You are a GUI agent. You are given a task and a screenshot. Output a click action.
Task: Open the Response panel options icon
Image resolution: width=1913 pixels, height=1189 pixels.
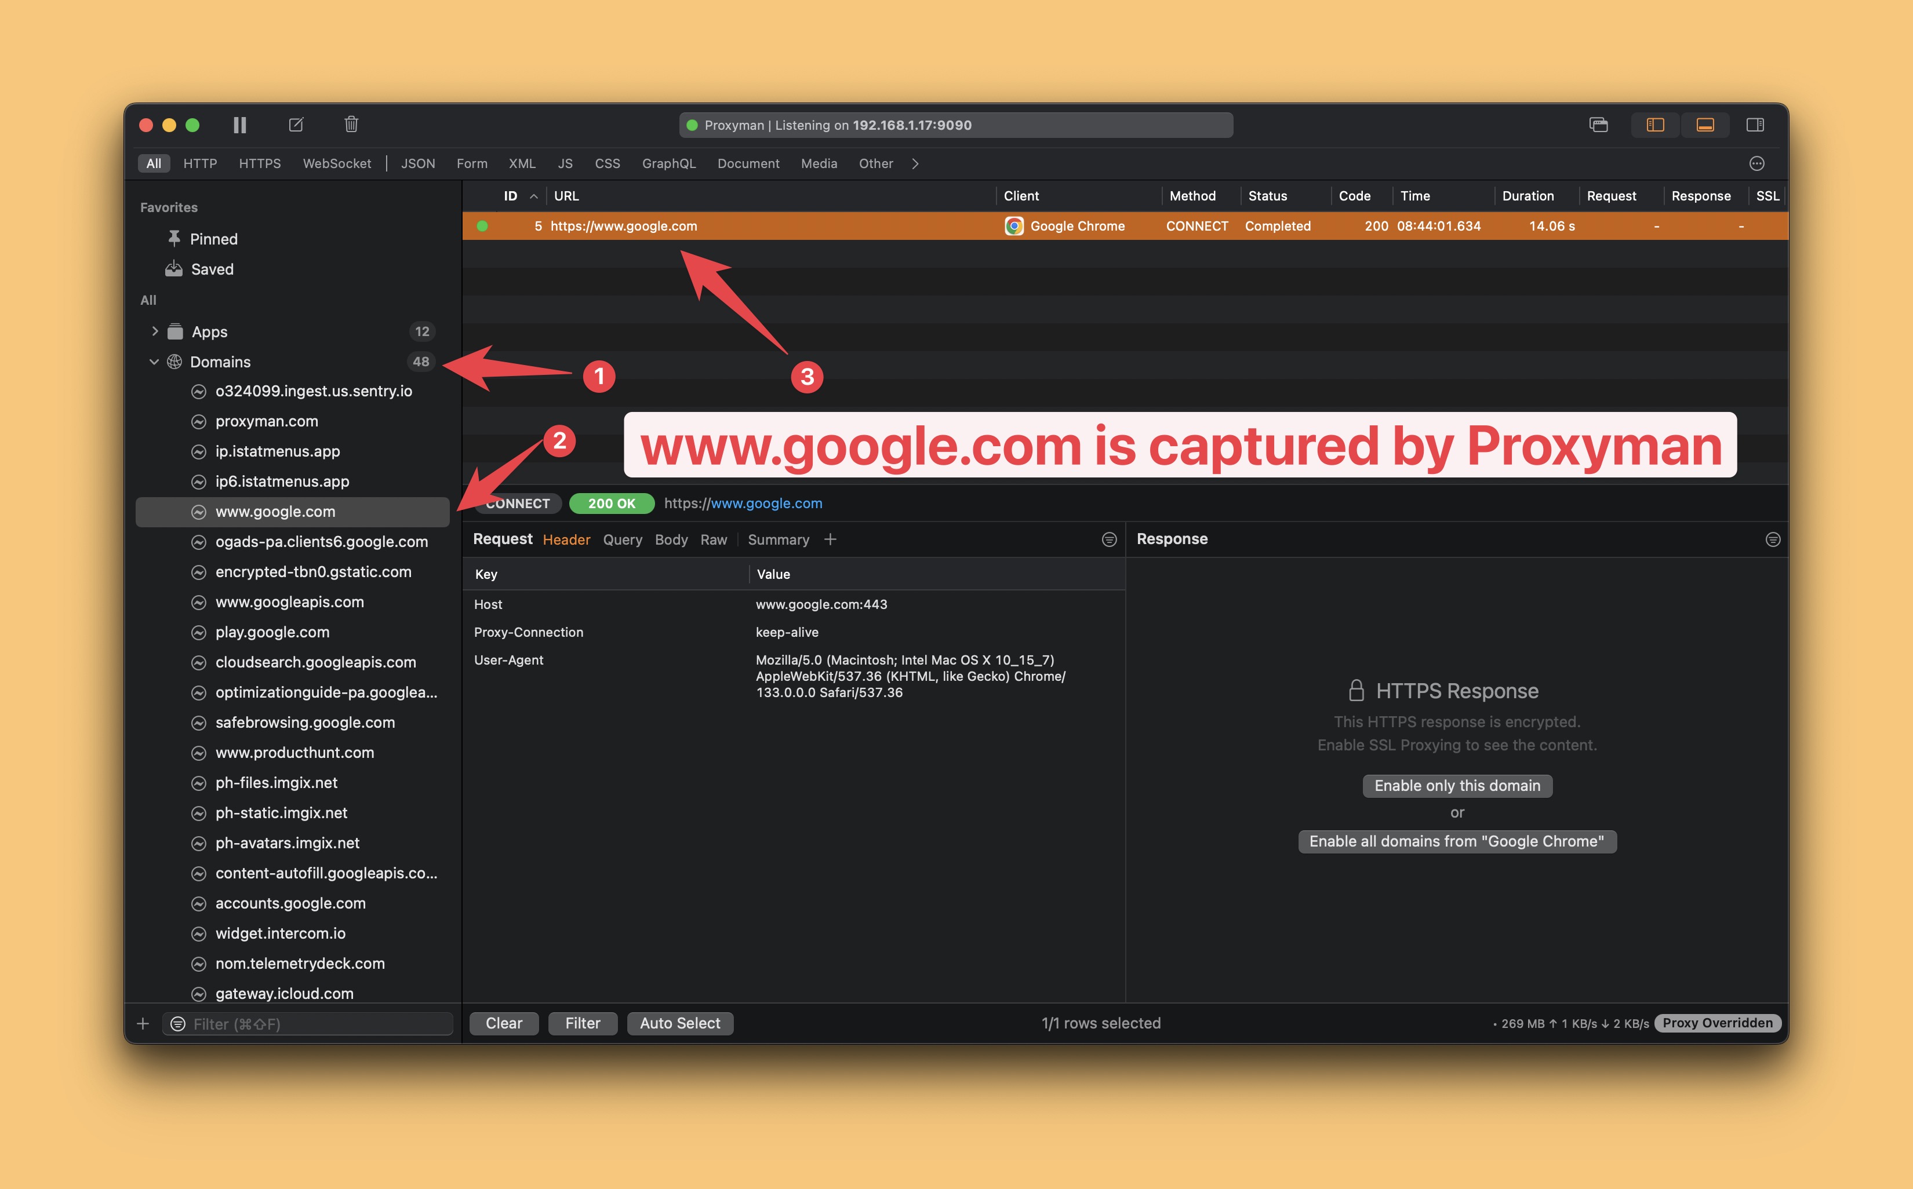pyautogui.click(x=1773, y=539)
